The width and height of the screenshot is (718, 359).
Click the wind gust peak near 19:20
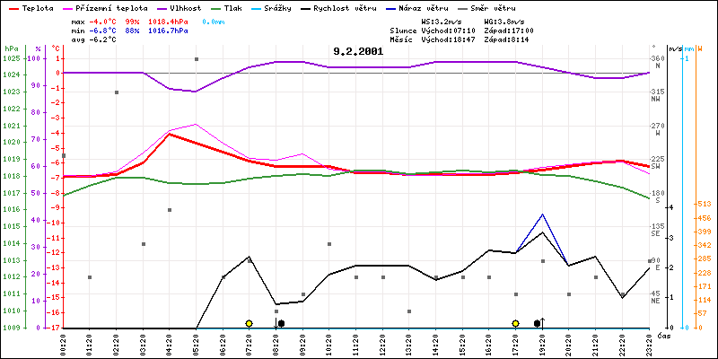(x=542, y=215)
